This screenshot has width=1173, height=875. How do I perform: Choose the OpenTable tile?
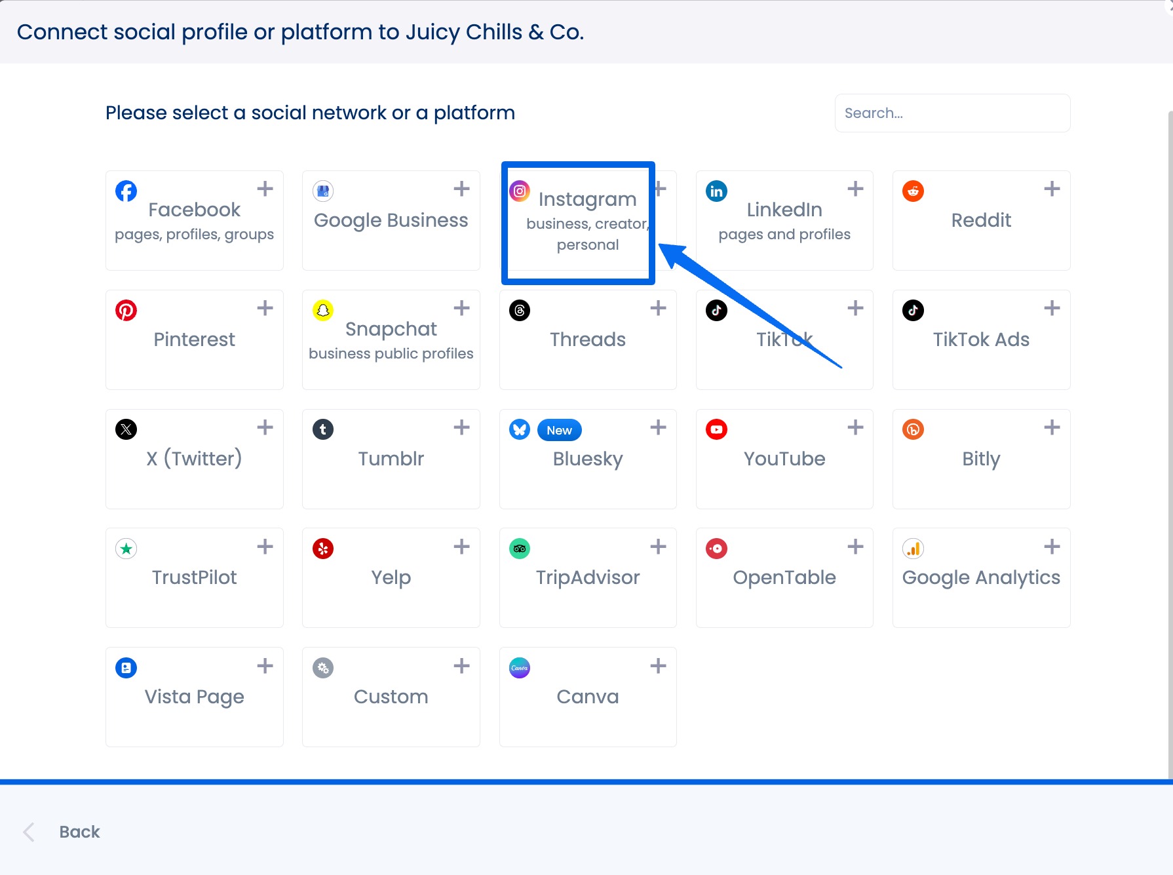(x=784, y=577)
